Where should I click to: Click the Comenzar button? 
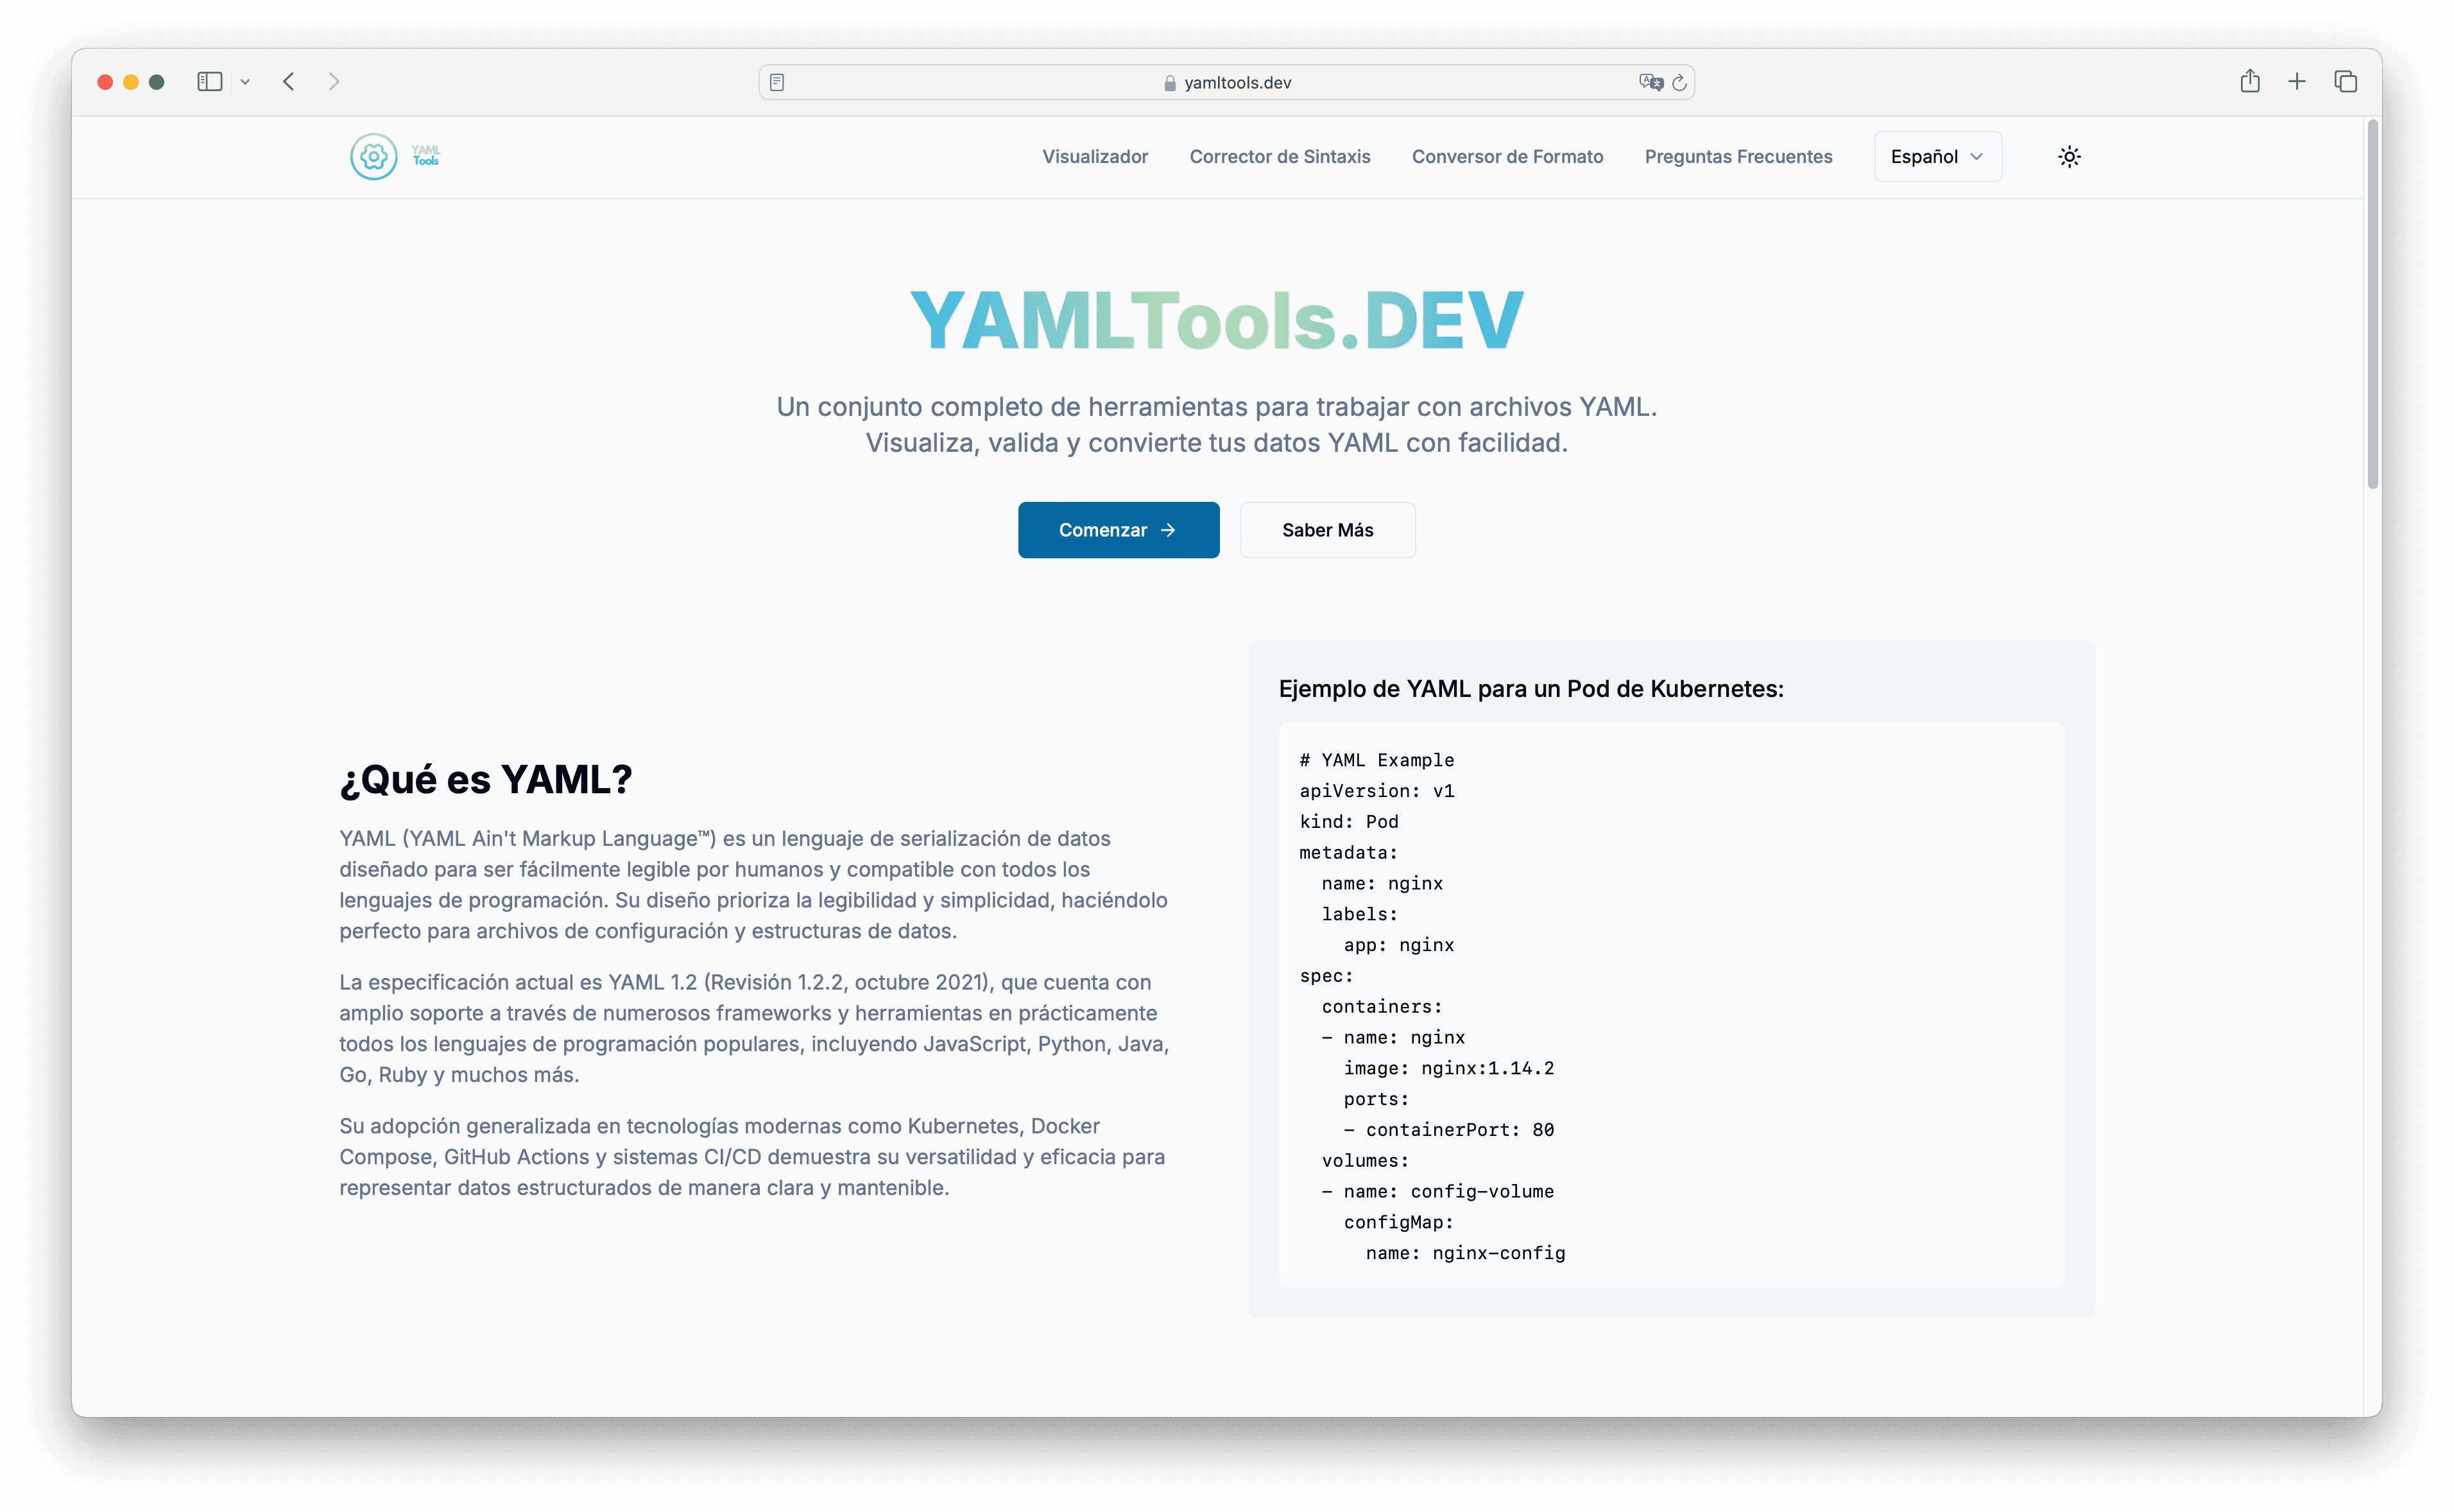(x=1118, y=530)
